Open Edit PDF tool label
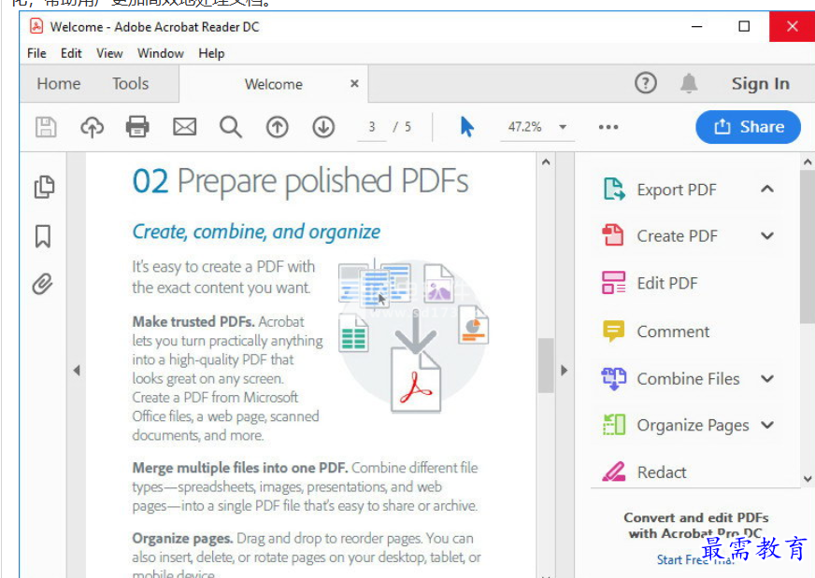This screenshot has height=578, width=815. click(667, 283)
